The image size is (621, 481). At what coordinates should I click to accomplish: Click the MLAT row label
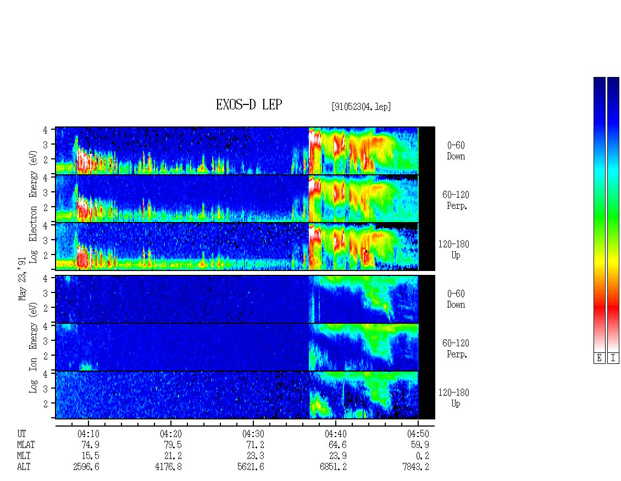coord(26,445)
